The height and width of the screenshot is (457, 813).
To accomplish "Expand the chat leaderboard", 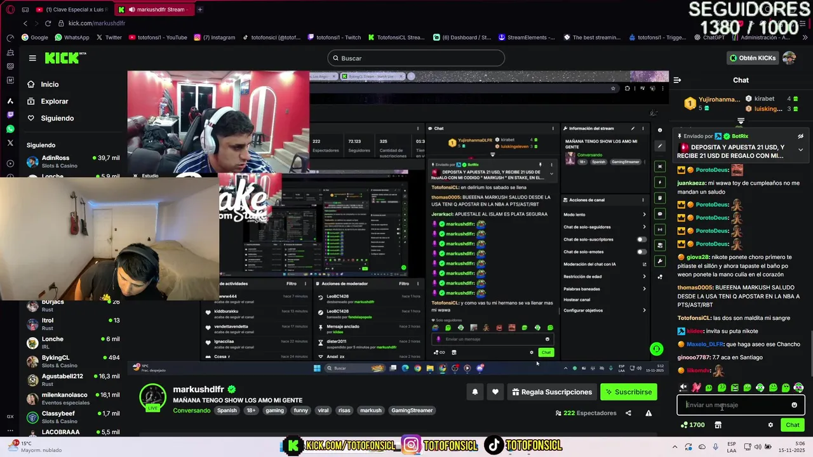I will (741, 121).
